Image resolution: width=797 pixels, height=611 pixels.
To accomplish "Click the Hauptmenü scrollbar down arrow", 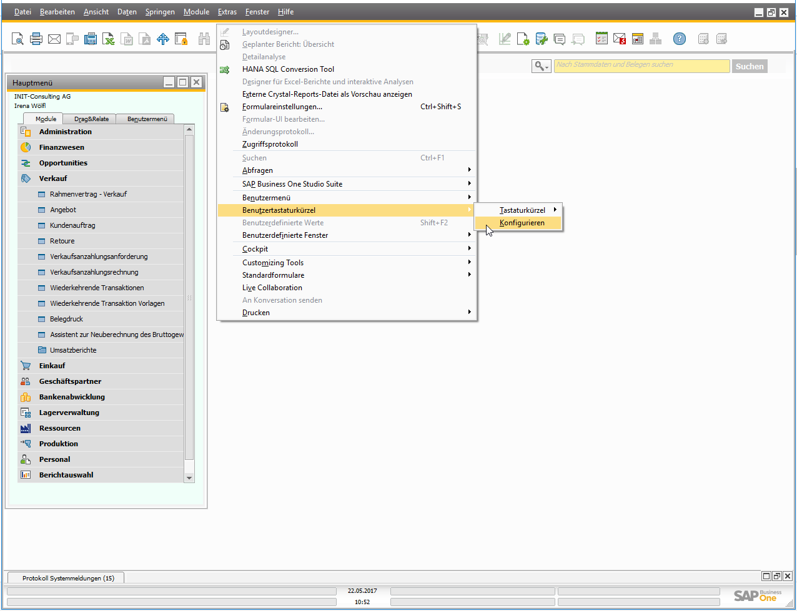I will pyautogui.click(x=189, y=477).
